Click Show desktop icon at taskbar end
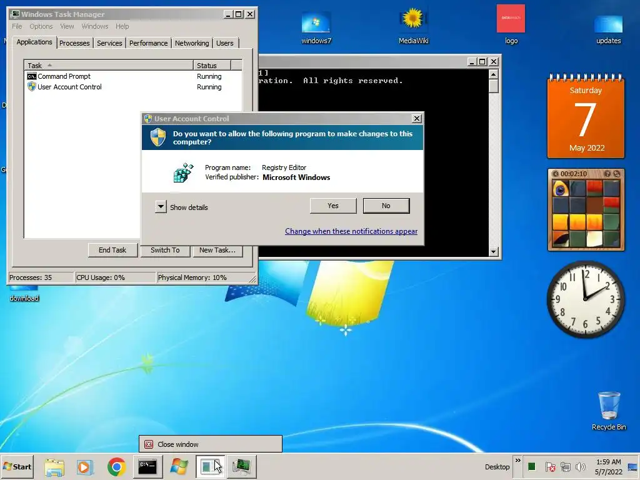This screenshot has height=480, width=640. (x=633, y=466)
